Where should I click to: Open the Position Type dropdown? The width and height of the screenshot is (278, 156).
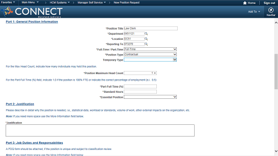(x=150, y=55)
